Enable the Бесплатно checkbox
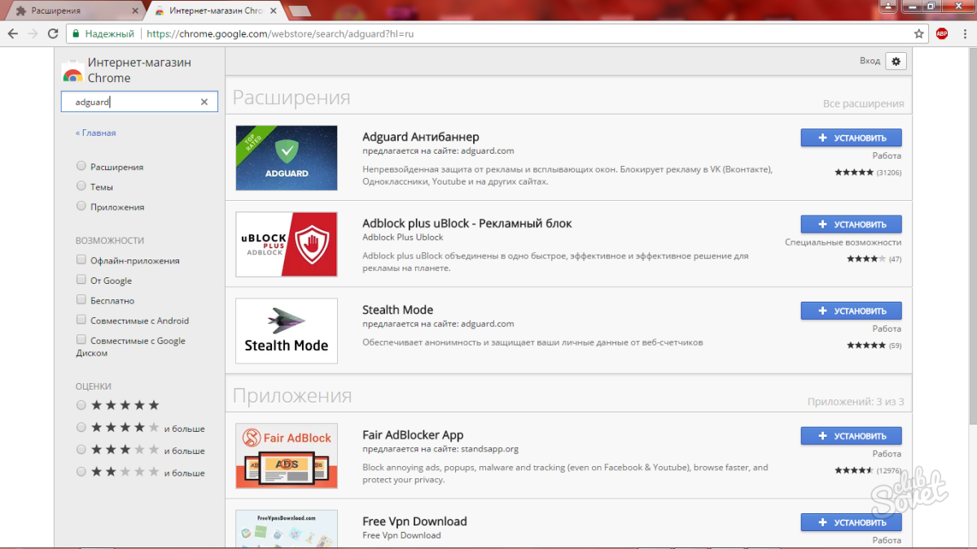Screen dimensions: 977x549 pyautogui.click(x=81, y=300)
